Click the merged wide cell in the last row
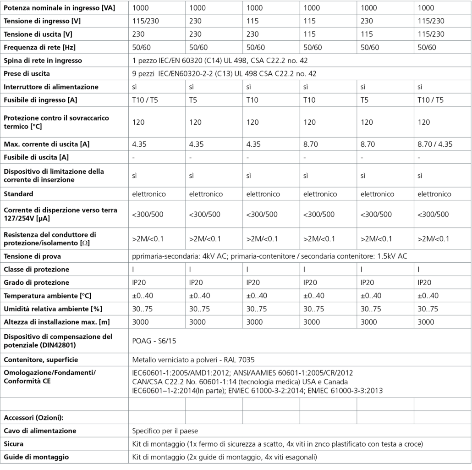 pos(300,457)
